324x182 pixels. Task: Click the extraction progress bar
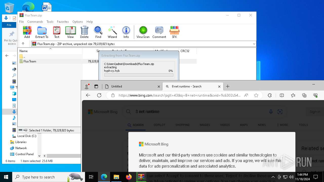point(139,75)
